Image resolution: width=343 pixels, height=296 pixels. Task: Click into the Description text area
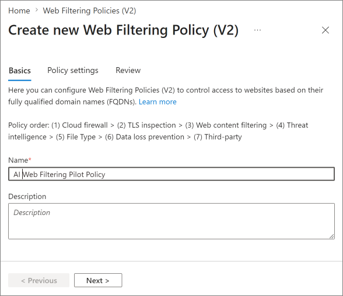pos(171,221)
